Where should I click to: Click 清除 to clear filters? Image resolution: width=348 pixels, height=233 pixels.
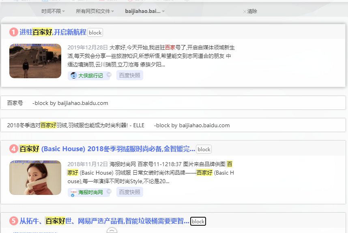pos(250,11)
